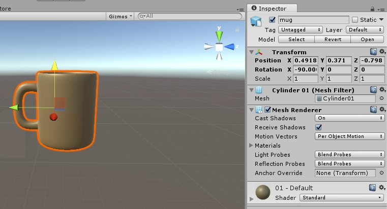
Task: Click the Scale X field
Action: [306, 79]
